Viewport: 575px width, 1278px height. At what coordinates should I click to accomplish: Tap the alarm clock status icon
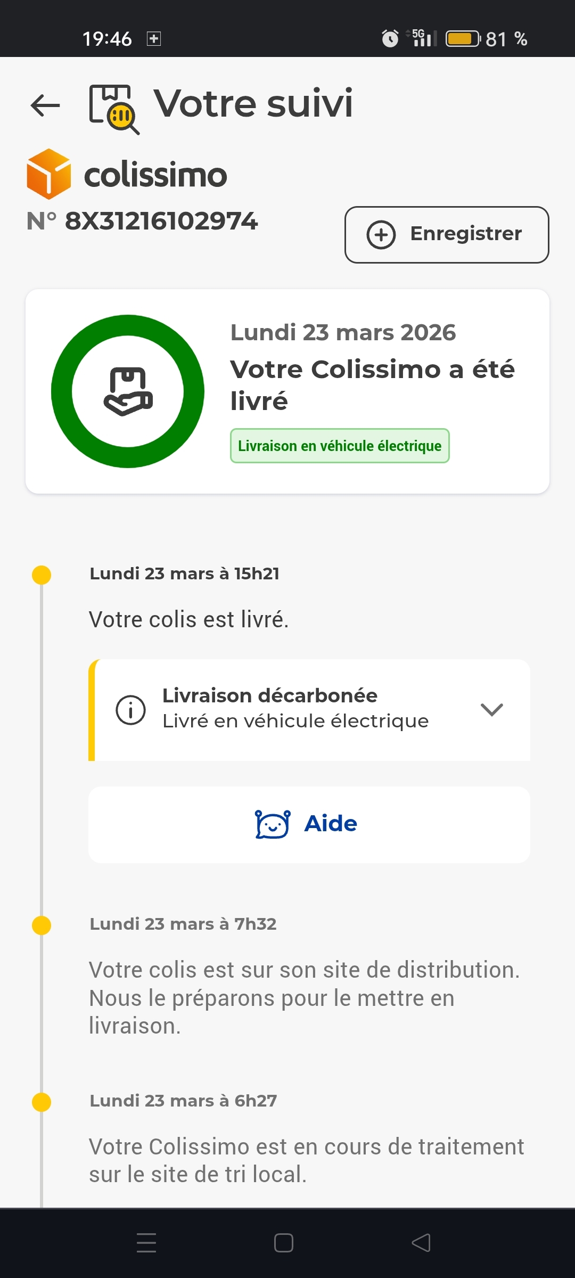click(x=390, y=39)
